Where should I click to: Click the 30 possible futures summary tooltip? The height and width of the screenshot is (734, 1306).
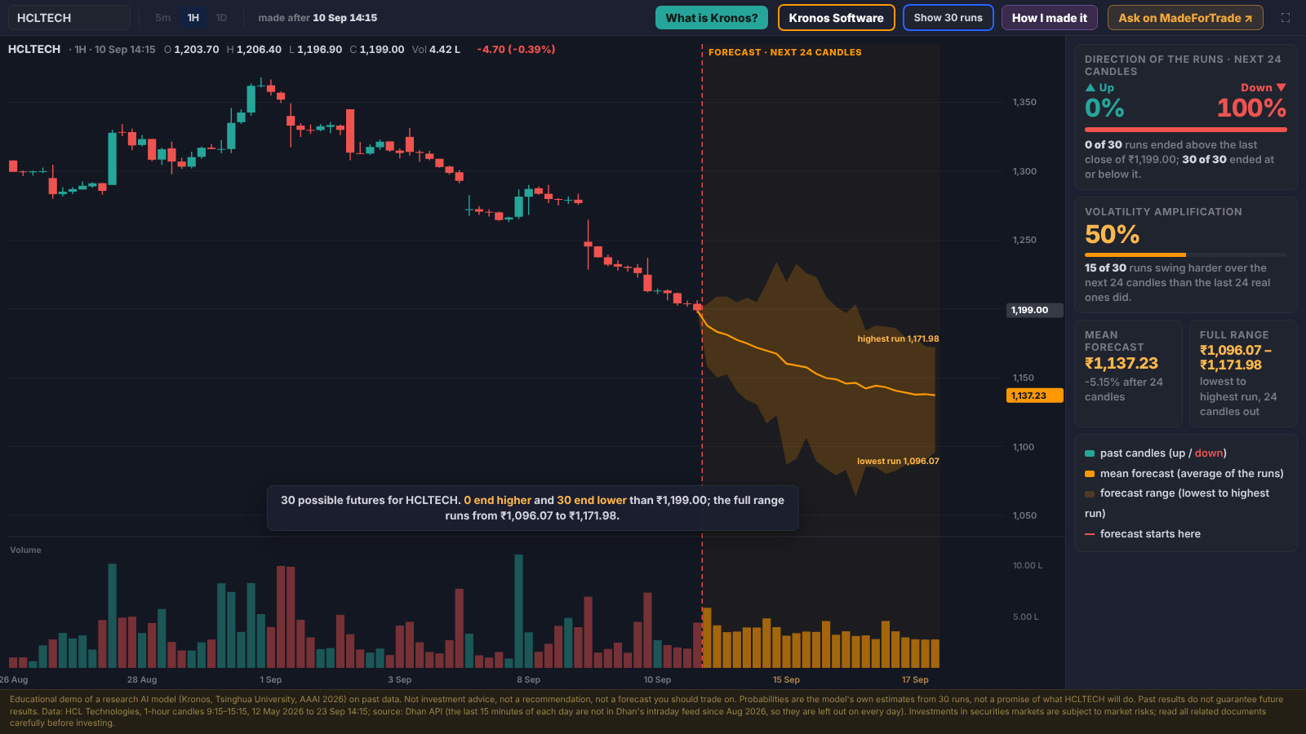532,508
